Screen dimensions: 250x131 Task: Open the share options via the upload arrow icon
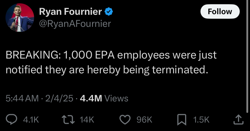[239, 120]
